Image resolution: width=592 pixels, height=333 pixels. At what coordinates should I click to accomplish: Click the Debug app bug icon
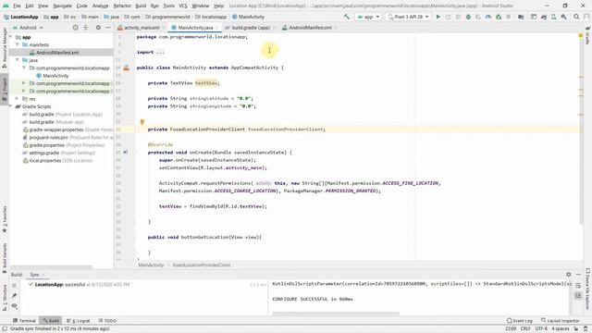pos(468,17)
